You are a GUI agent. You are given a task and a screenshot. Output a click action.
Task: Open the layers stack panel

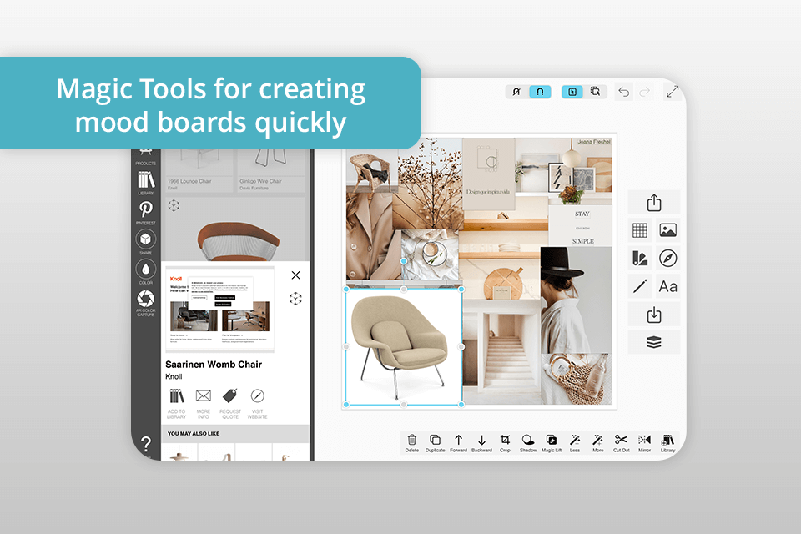click(x=654, y=342)
